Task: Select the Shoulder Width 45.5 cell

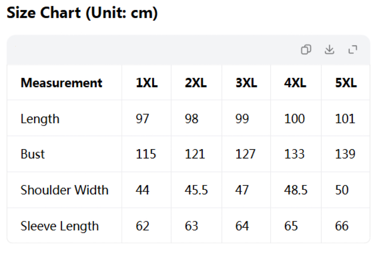Action: [x=196, y=190]
